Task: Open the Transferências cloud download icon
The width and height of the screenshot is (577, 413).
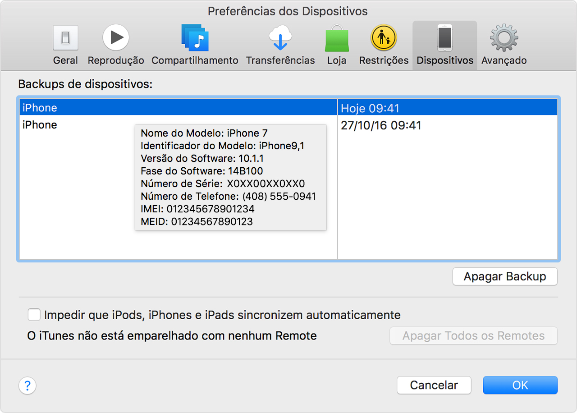Action: click(280, 37)
